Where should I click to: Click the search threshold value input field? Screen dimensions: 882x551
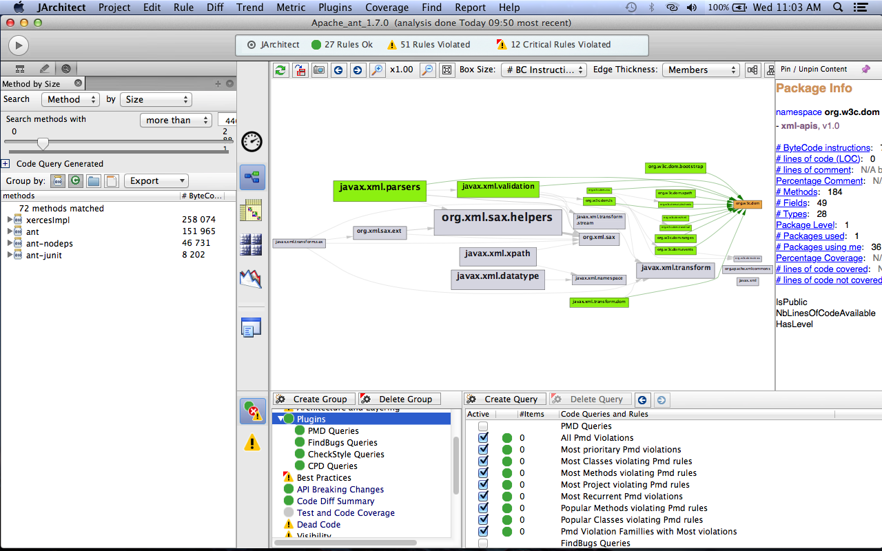(x=227, y=121)
